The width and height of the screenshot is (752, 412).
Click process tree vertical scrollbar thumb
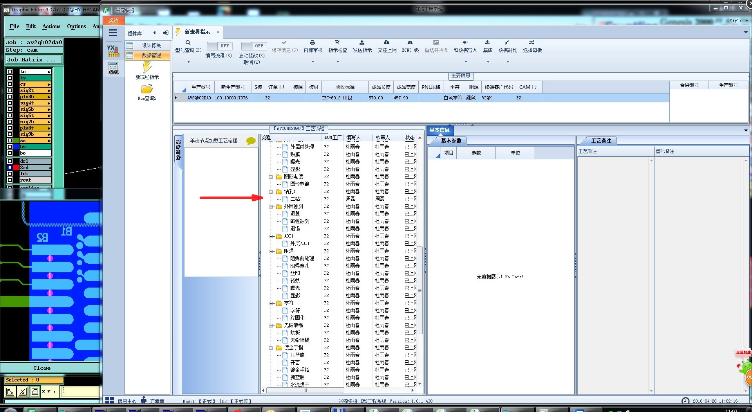point(419,290)
